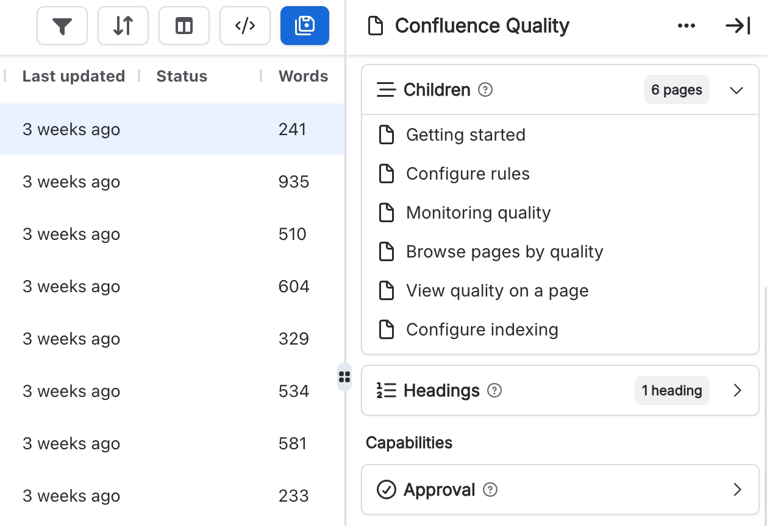Screen dimensions: 767x526
Task: Click the help icon next to Headings
Action: click(495, 390)
